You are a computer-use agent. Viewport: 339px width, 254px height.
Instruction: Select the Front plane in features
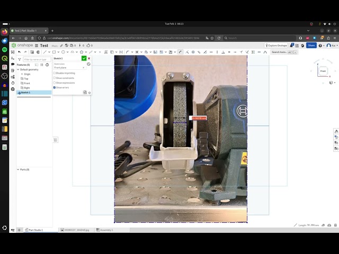point(27,83)
